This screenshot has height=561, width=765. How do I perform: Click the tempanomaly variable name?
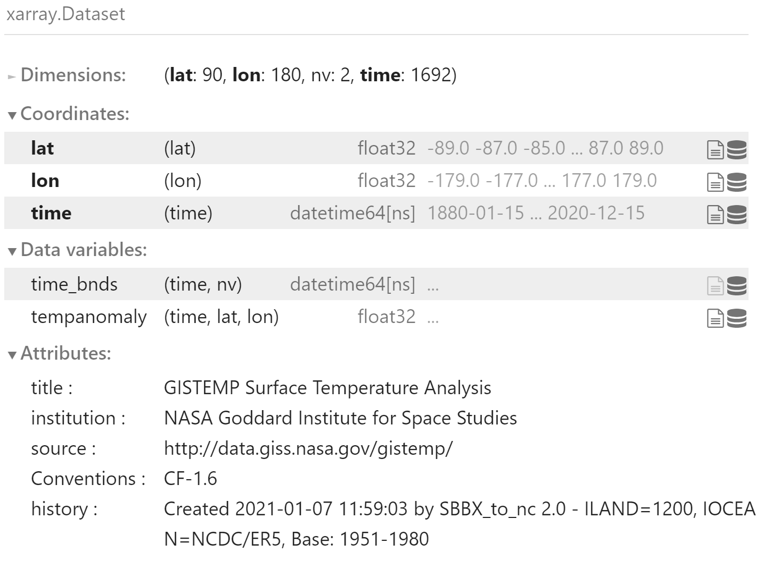[89, 317]
